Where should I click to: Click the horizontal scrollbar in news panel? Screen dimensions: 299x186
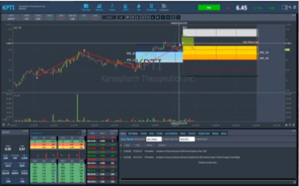(208, 179)
